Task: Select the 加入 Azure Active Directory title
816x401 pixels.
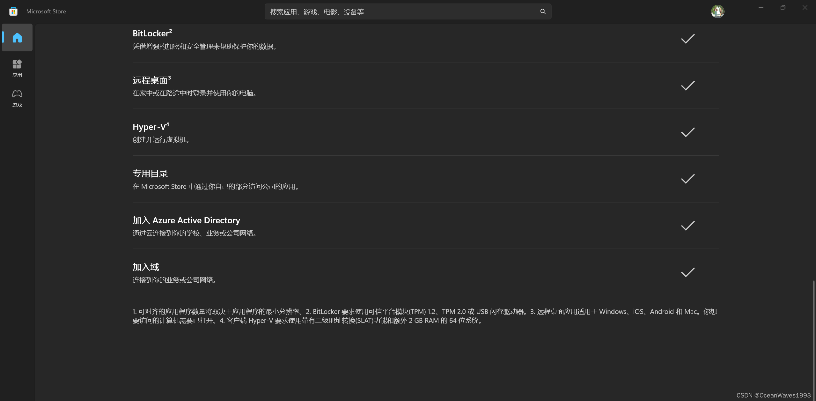Action: [x=186, y=220]
